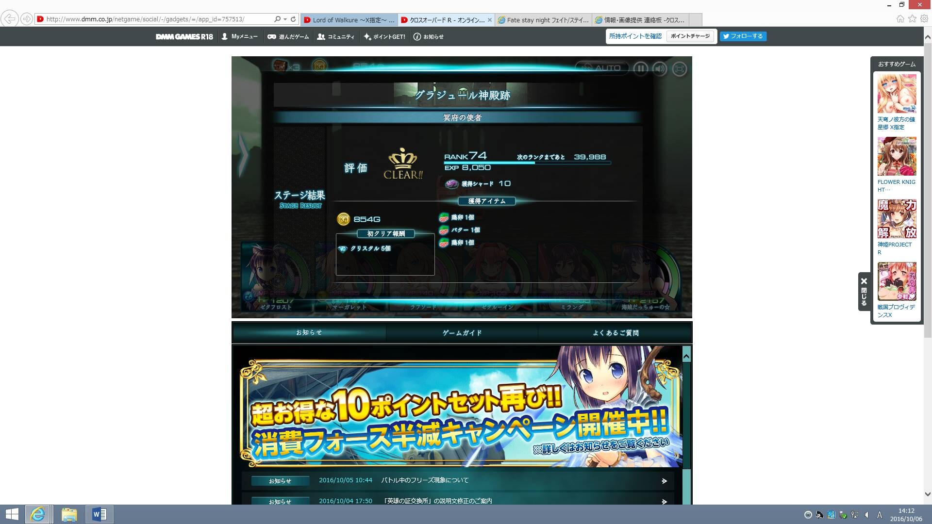Click the browser back arrow button
The width and height of the screenshot is (932, 524).
coord(9,19)
